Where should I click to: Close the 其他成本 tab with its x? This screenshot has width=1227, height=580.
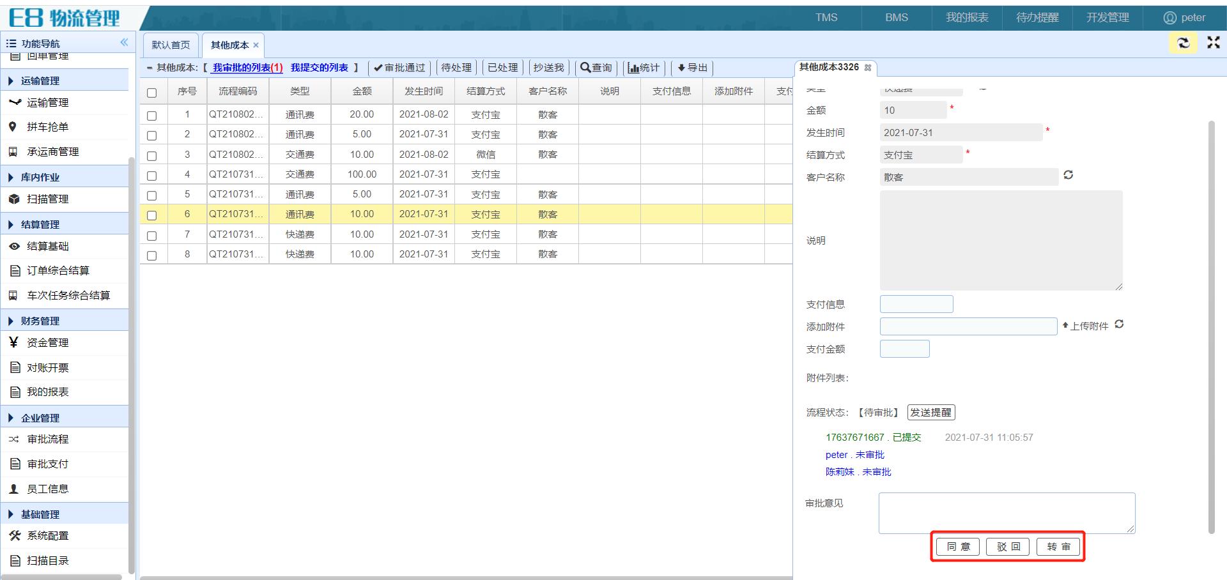[256, 45]
